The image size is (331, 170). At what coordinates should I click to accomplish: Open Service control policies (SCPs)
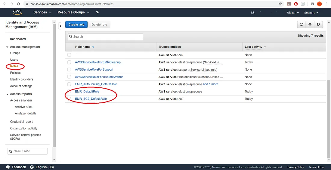tap(26, 137)
